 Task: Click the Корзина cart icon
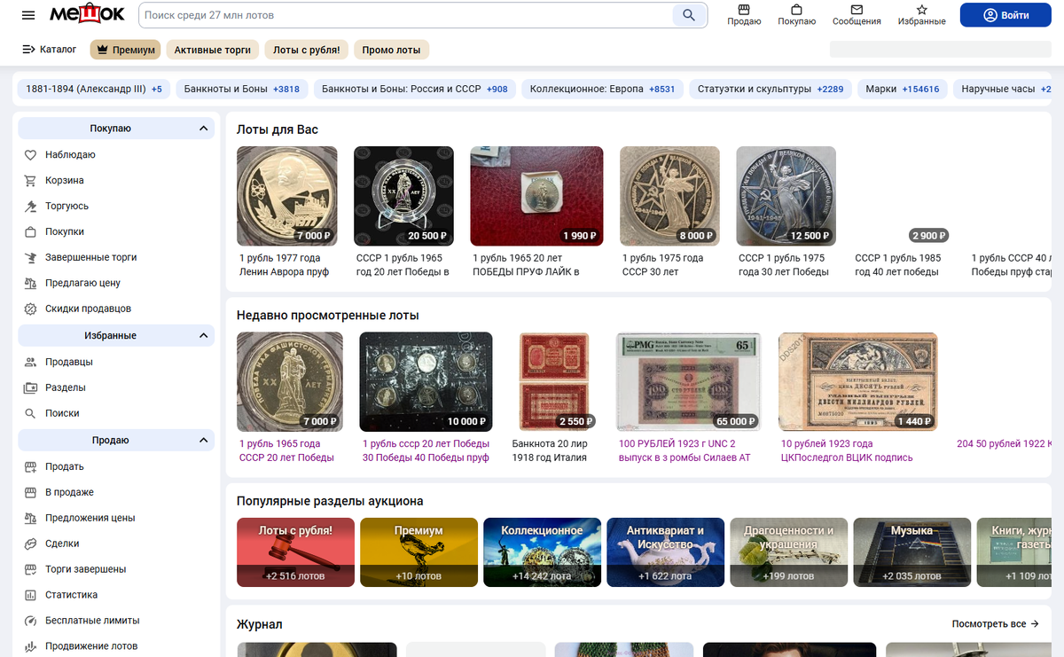pos(30,181)
